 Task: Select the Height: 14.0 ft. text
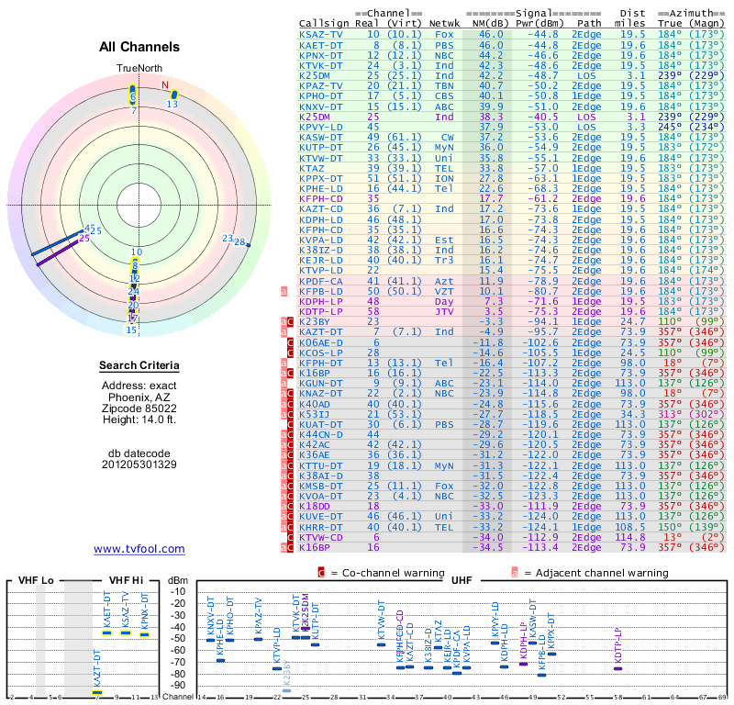[x=139, y=420]
